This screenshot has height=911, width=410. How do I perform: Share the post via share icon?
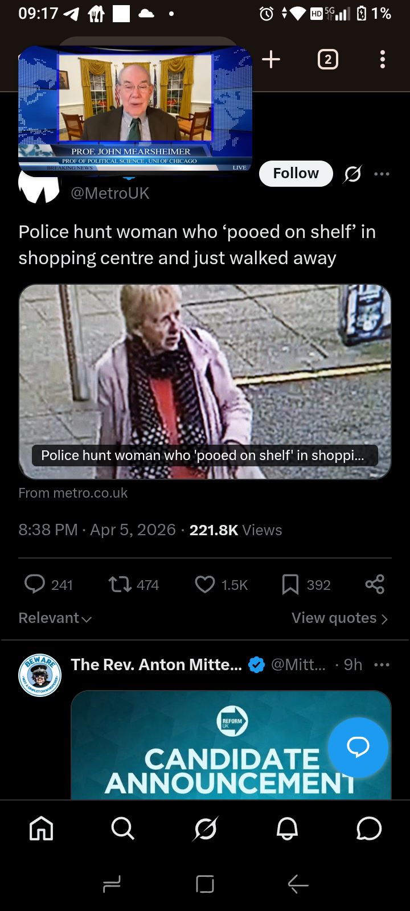pyautogui.click(x=375, y=585)
